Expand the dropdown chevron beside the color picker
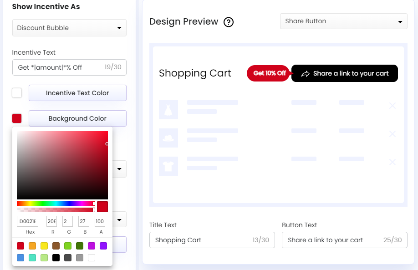This screenshot has width=418, height=270. pos(119,169)
